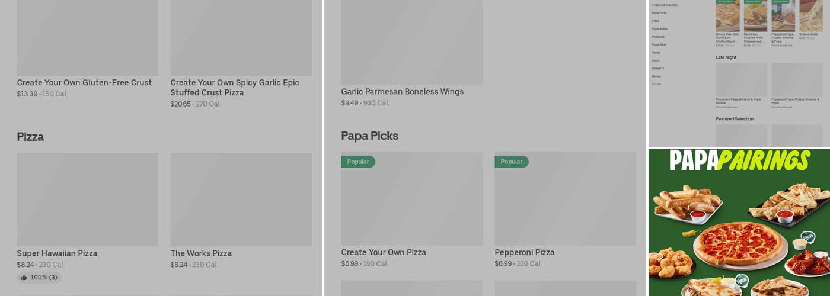Open Create Your Own Spicy Garlic Epic Stuffed Crust Pizza
This screenshot has width=830, height=296.
[235, 88]
